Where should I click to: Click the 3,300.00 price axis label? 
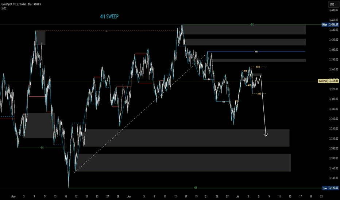click(x=333, y=99)
